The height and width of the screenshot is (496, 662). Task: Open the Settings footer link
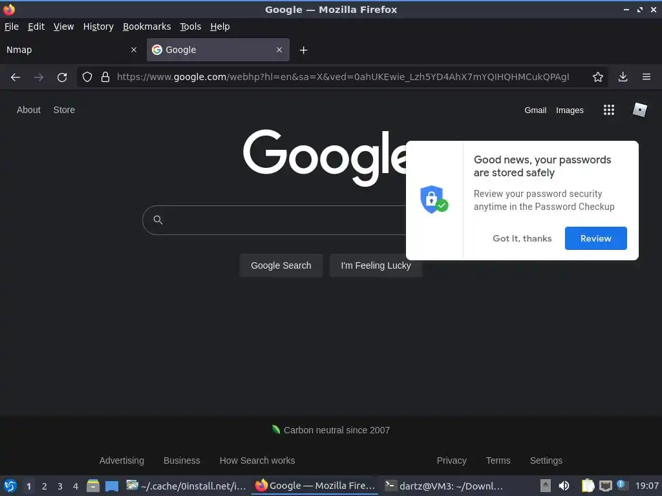[x=546, y=460]
